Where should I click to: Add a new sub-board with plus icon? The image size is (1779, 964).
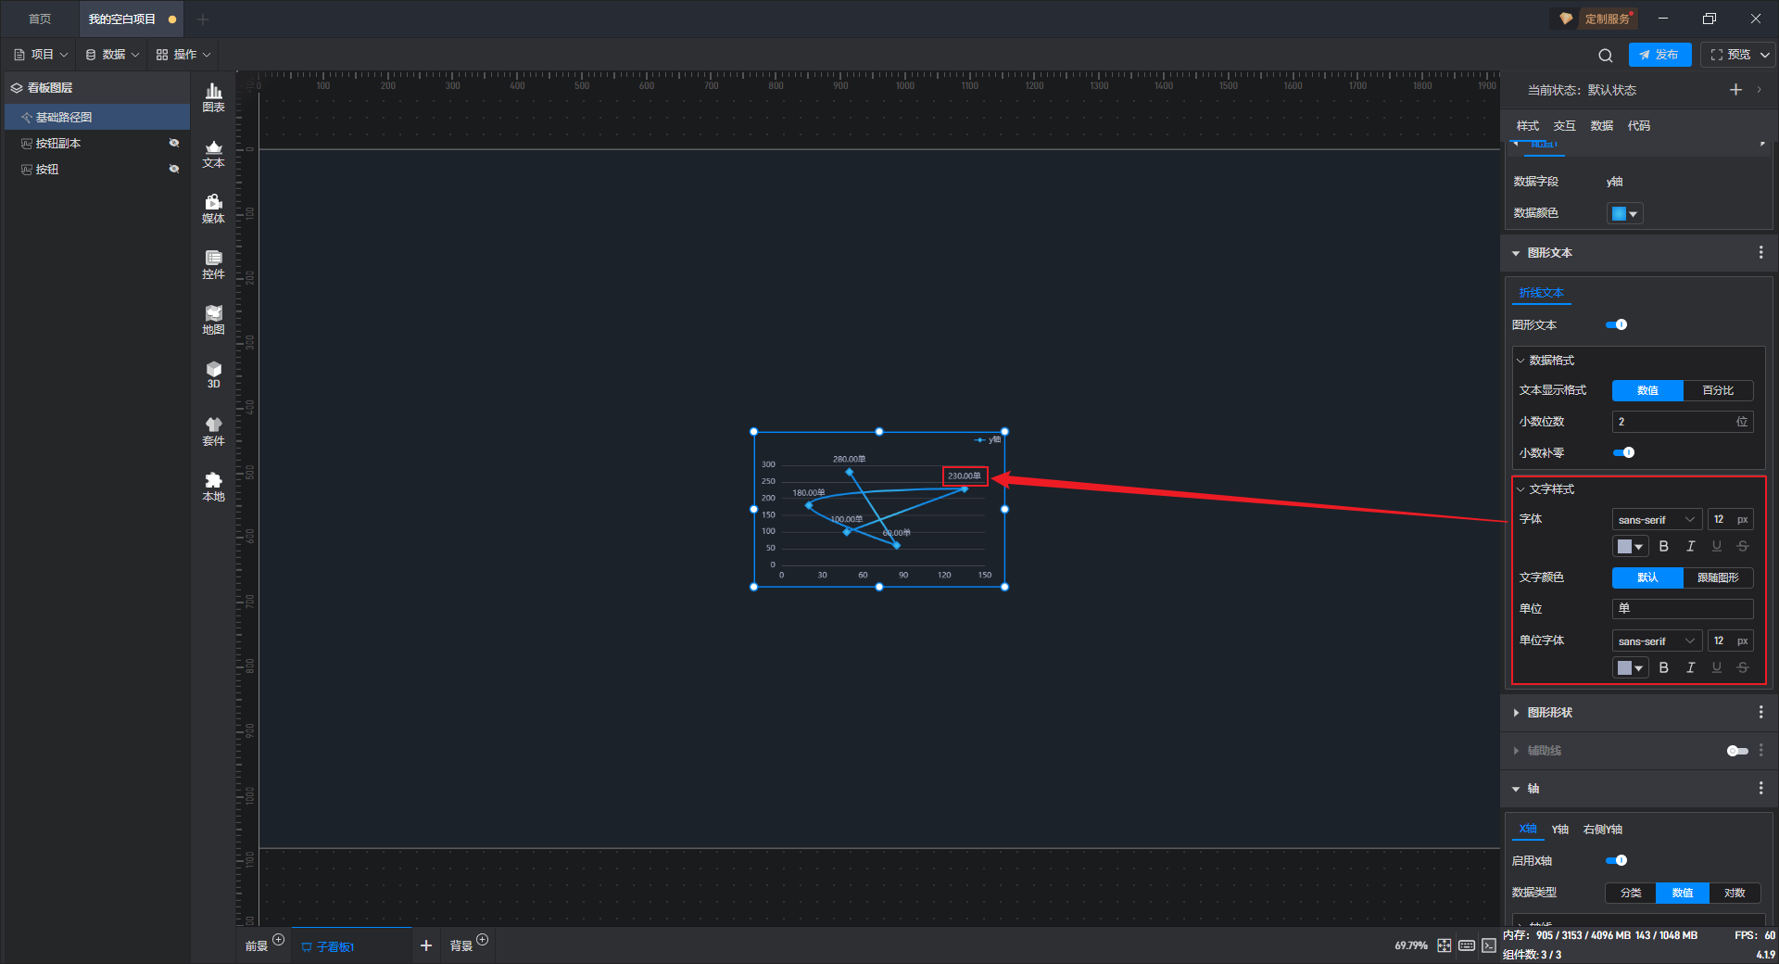tap(426, 945)
